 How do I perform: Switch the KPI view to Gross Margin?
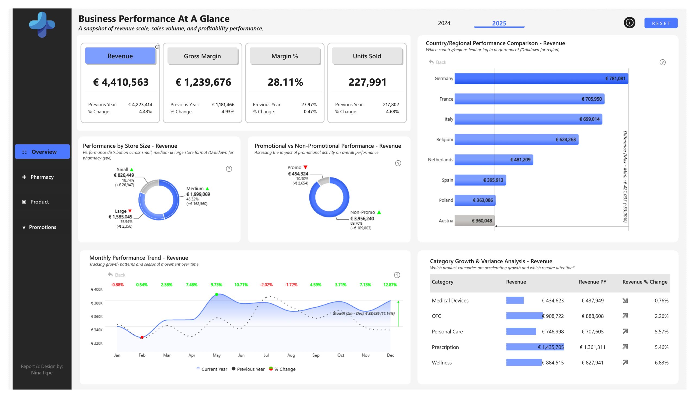(203, 56)
